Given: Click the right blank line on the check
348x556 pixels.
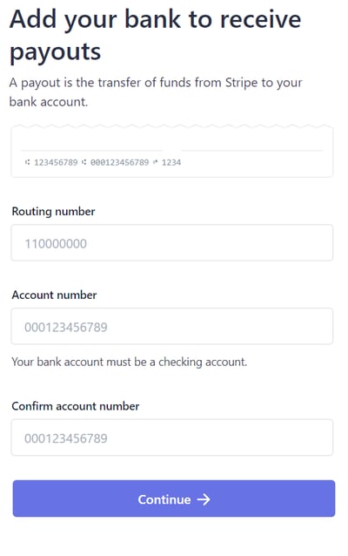Looking at the screenshot, I should 252,151.
